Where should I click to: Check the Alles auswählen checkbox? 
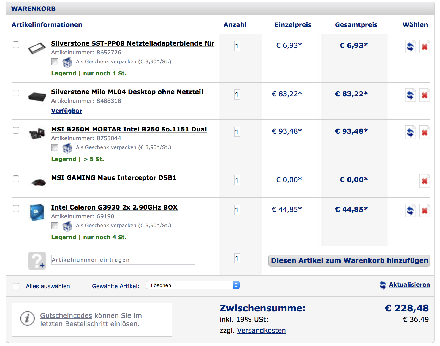coord(16,286)
